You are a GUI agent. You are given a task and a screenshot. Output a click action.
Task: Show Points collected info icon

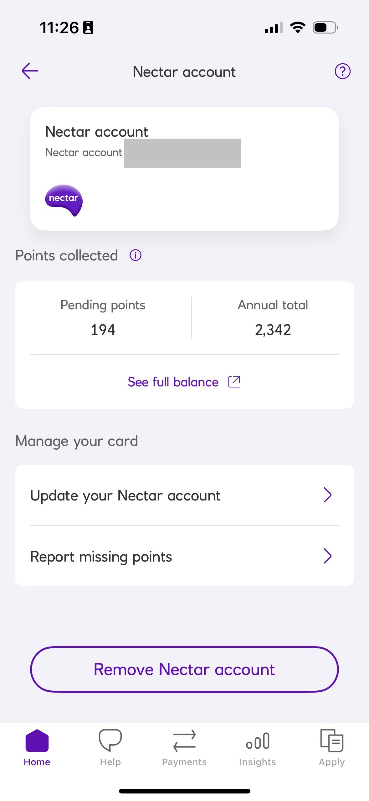[136, 255]
